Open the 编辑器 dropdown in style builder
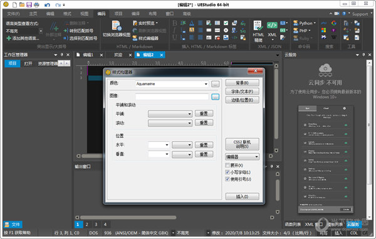 tap(242, 157)
